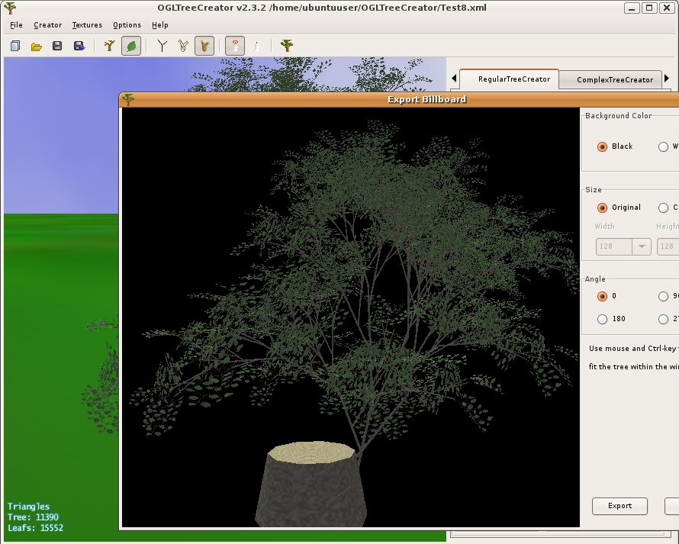This screenshot has height=544, width=679.
Task: Click the leafy tree icon in toolbar
Action: click(x=287, y=47)
